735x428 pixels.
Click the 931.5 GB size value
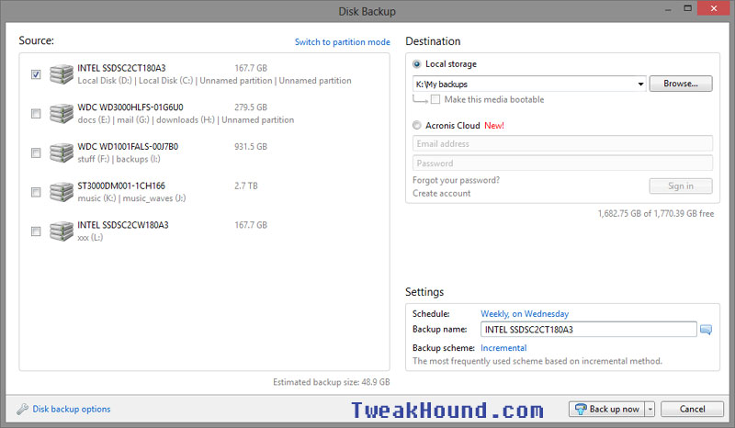click(251, 147)
